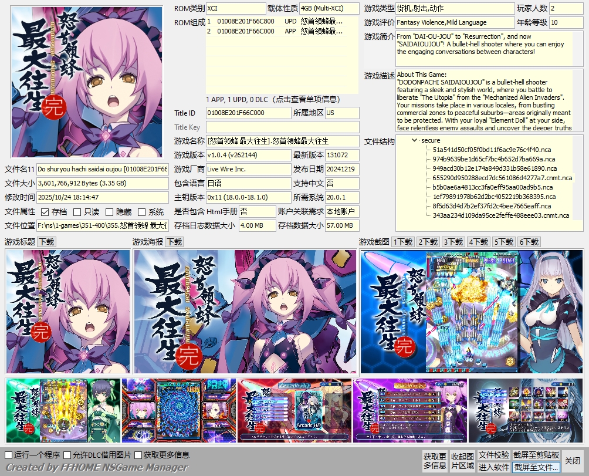Click the 游戏名称 game name field

pyautogui.click(x=283, y=141)
